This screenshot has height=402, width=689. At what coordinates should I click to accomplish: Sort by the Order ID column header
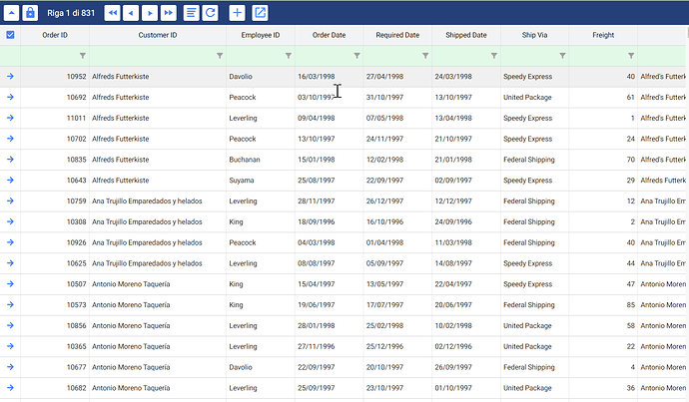(x=55, y=35)
